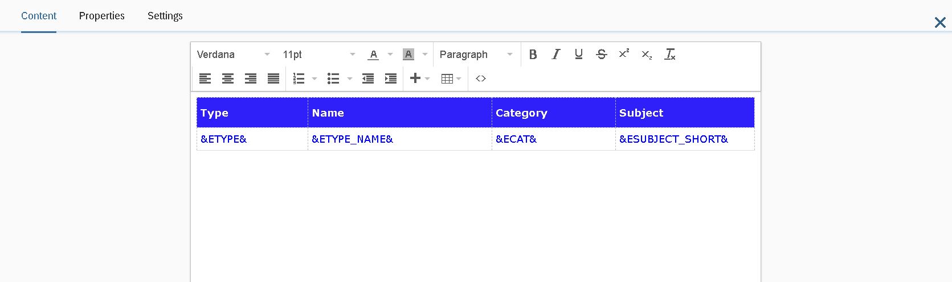Clear formatting with the Tx icon
Screen dimensions: 952x282
pyautogui.click(x=670, y=55)
